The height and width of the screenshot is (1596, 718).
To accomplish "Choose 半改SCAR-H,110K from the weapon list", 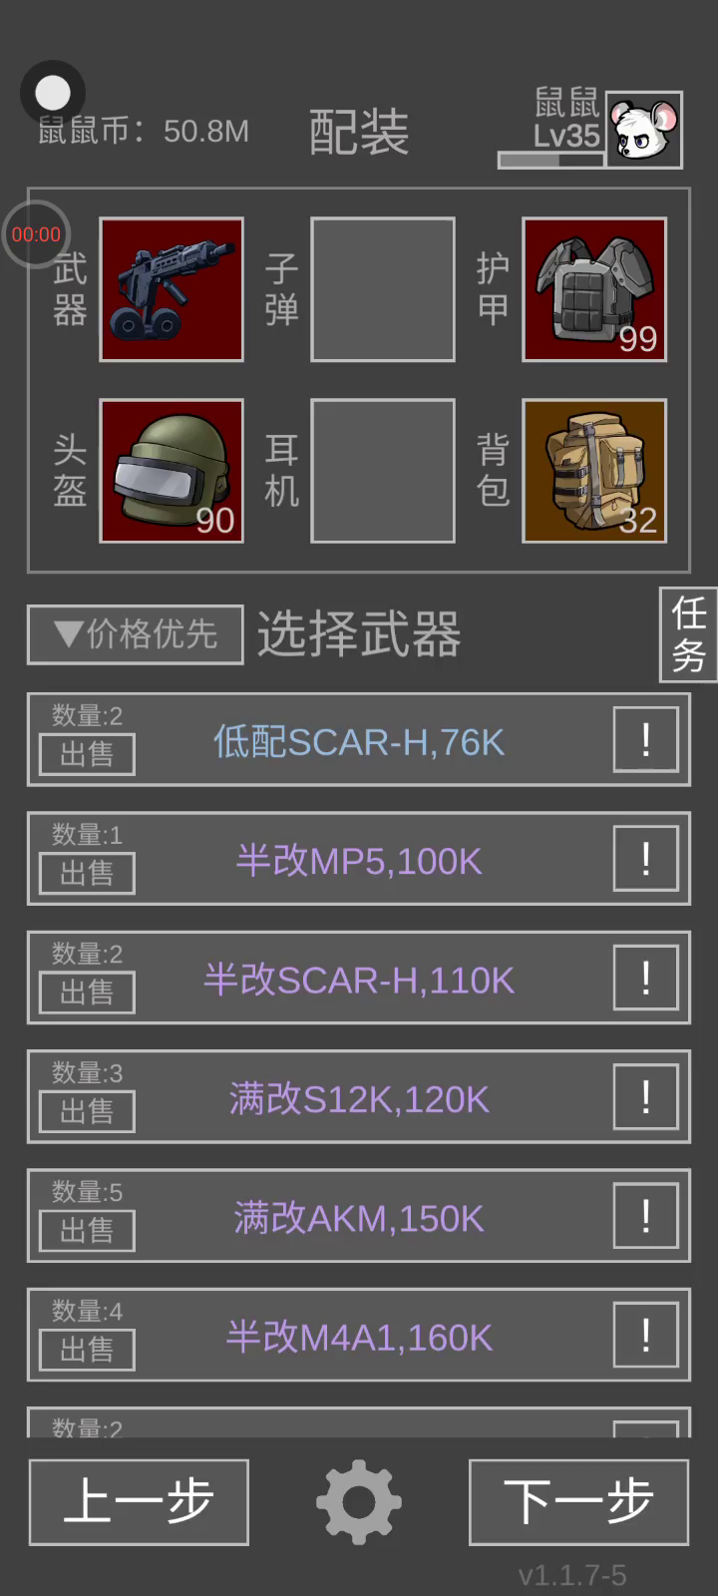I will click(359, 978).
